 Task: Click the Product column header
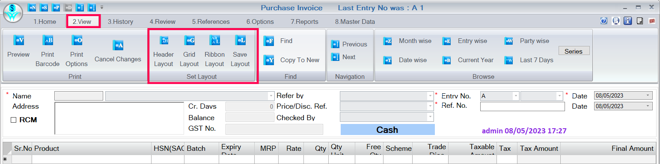92,148
